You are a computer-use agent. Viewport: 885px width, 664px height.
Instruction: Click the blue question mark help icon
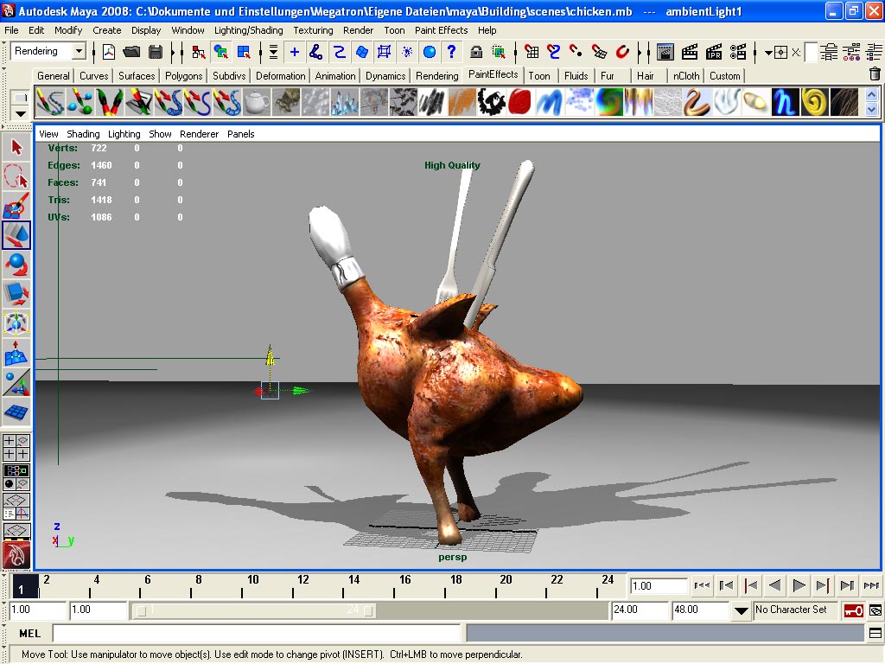451,52
